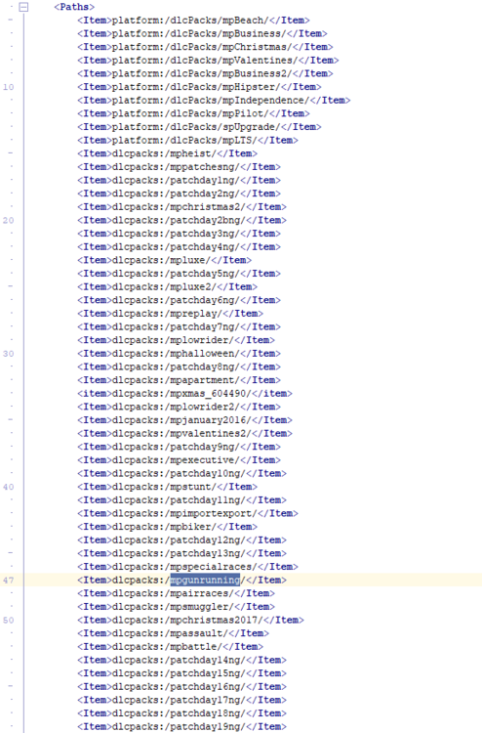Select the patchday6ng line

click(180, 300)
